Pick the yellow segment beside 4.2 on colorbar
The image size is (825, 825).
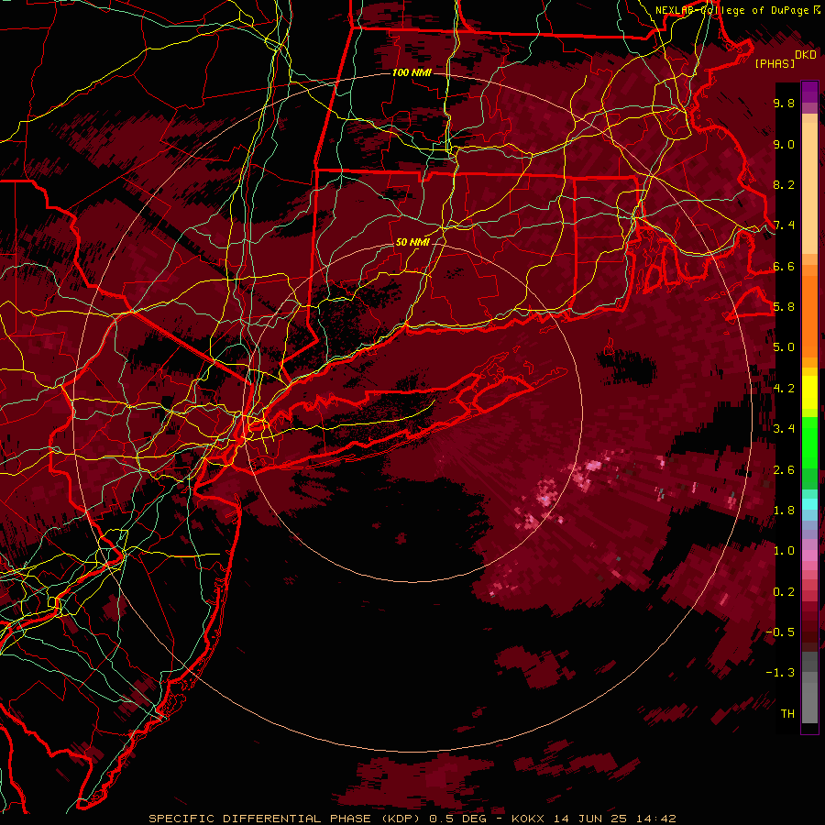[809, 392]
